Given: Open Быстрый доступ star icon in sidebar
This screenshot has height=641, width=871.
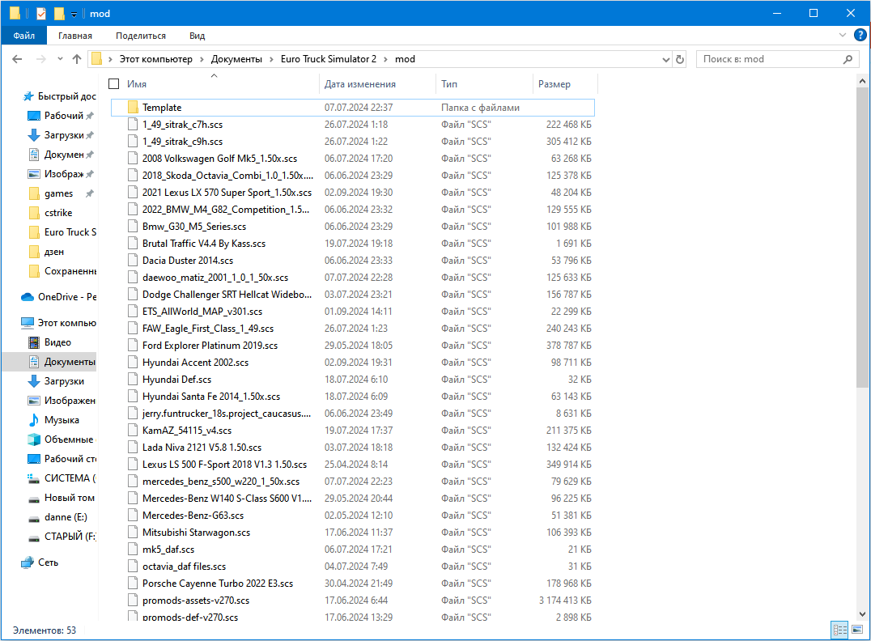Looking at the screenshot, I should click(x=28, y=96).
